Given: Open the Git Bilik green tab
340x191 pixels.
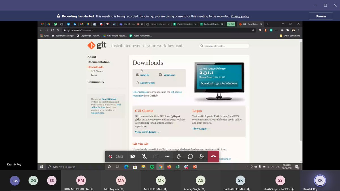Looking at the screenshot, I should [231, 24].
